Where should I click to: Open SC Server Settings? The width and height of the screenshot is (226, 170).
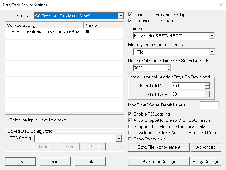tap(159, 161)
